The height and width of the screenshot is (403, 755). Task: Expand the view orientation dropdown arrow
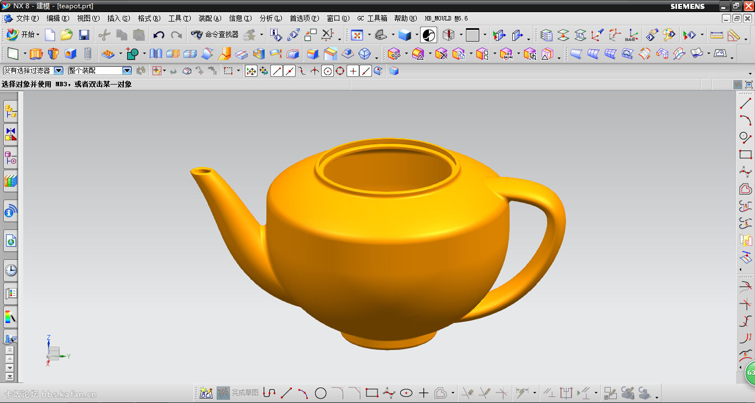click(x=393, y=35)
